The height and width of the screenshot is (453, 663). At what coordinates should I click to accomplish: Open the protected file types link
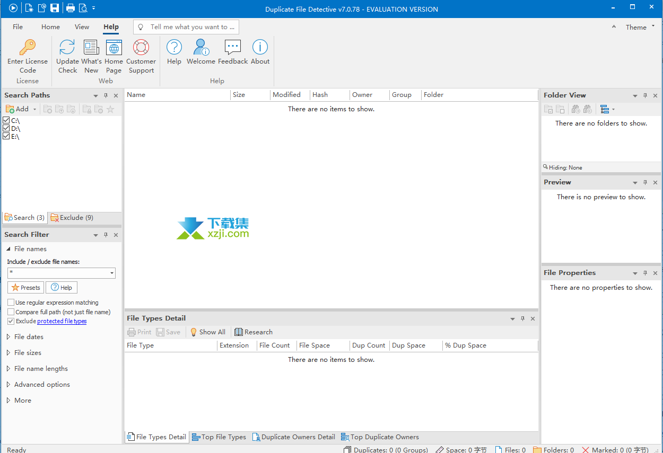pyautogui.click(x=62, y=321)
